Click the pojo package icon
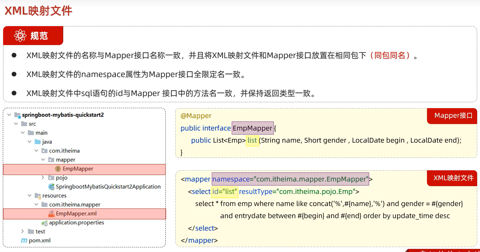This screenshot has width=480, height=252. click(51, 178)
